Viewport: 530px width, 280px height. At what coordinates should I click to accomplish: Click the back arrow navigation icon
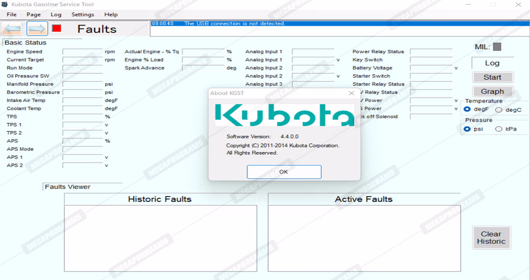tap(12, 29)
